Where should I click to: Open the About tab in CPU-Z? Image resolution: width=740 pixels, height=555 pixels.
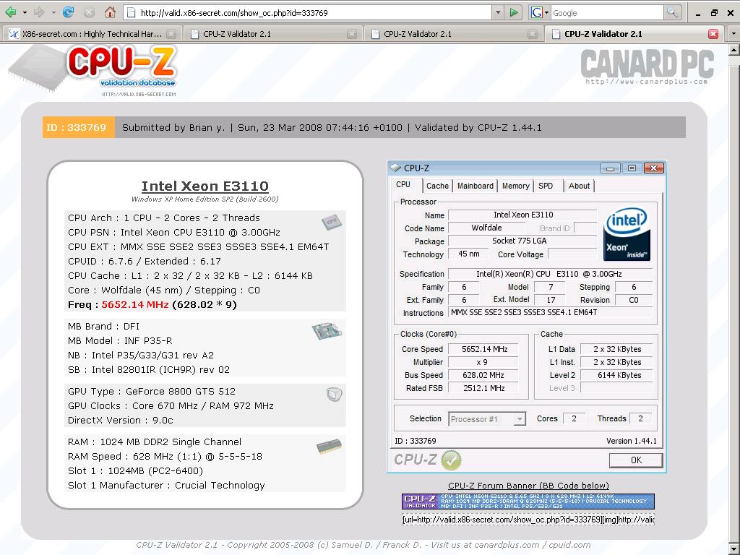point(579,186)
